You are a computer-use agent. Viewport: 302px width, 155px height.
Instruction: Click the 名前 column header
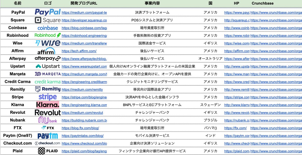pyautogui.click(x=18, y=4)
